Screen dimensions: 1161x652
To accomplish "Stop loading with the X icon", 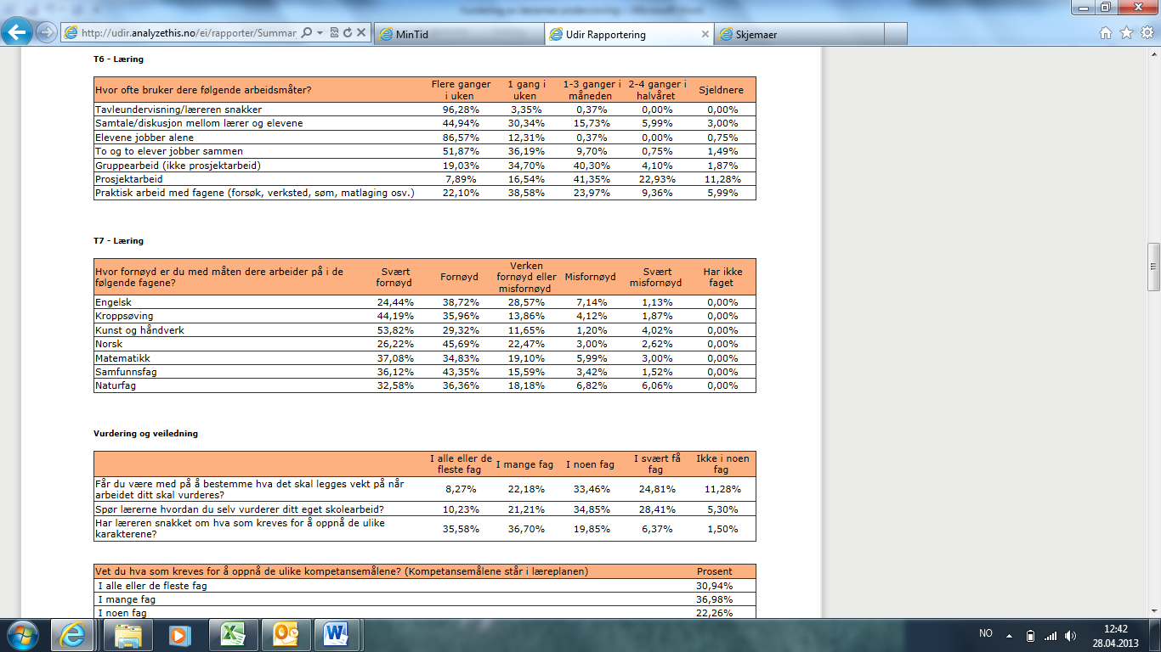I will point(361,34).
